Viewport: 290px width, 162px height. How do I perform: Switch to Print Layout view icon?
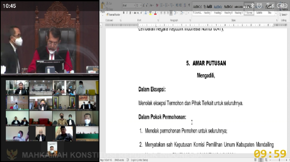pyautogui.click(x=261, y=160)
